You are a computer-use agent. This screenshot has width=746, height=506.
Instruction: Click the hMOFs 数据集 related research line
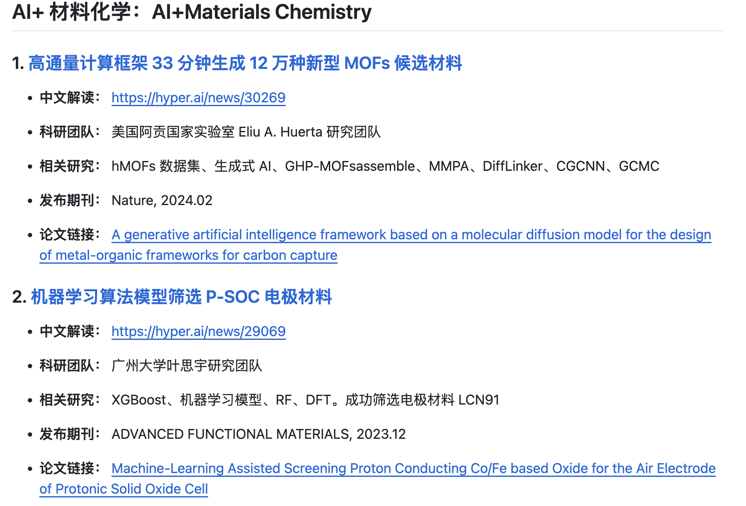(385, 166)
